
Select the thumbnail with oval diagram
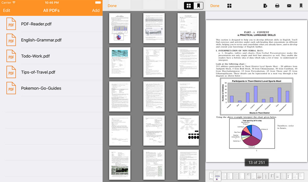pyautogui.click(x=188, y=131)
